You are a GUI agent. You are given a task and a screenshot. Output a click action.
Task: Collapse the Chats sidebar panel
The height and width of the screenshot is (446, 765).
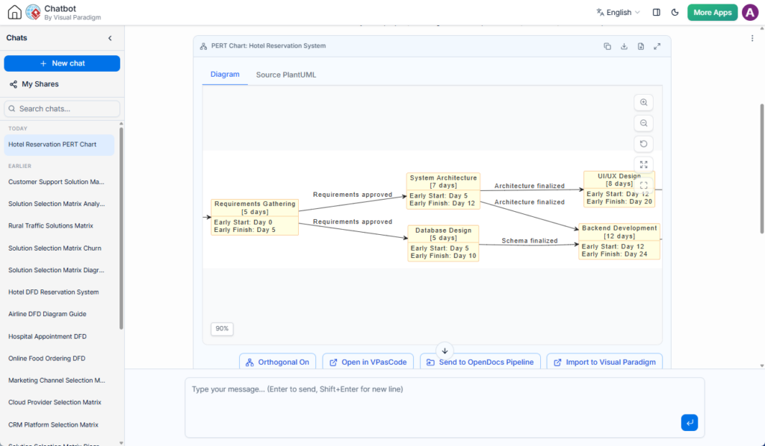click(111, 38)
